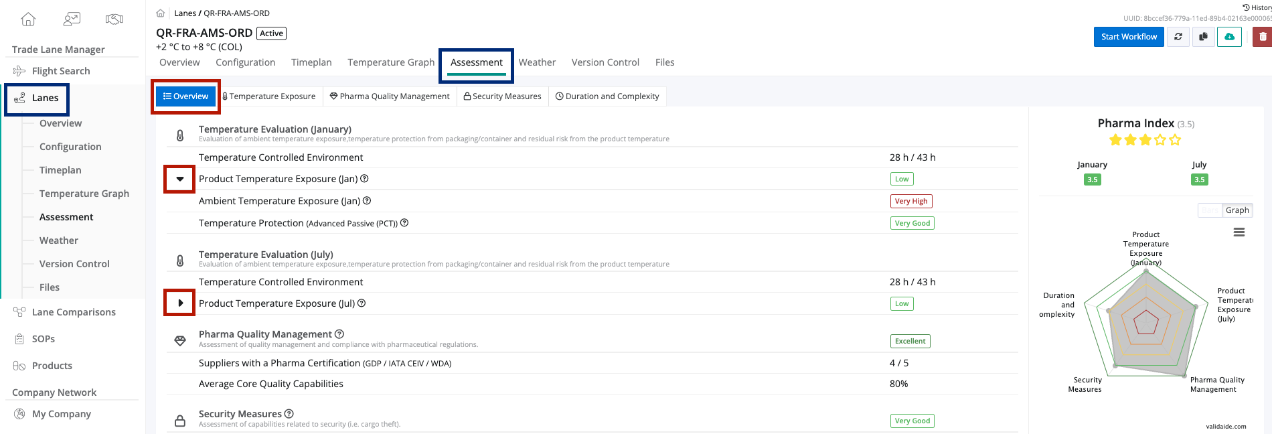Click help icon beside Pharma Quality Management heading
This screenshot has width=1272, height=434.
click(339, 334)
